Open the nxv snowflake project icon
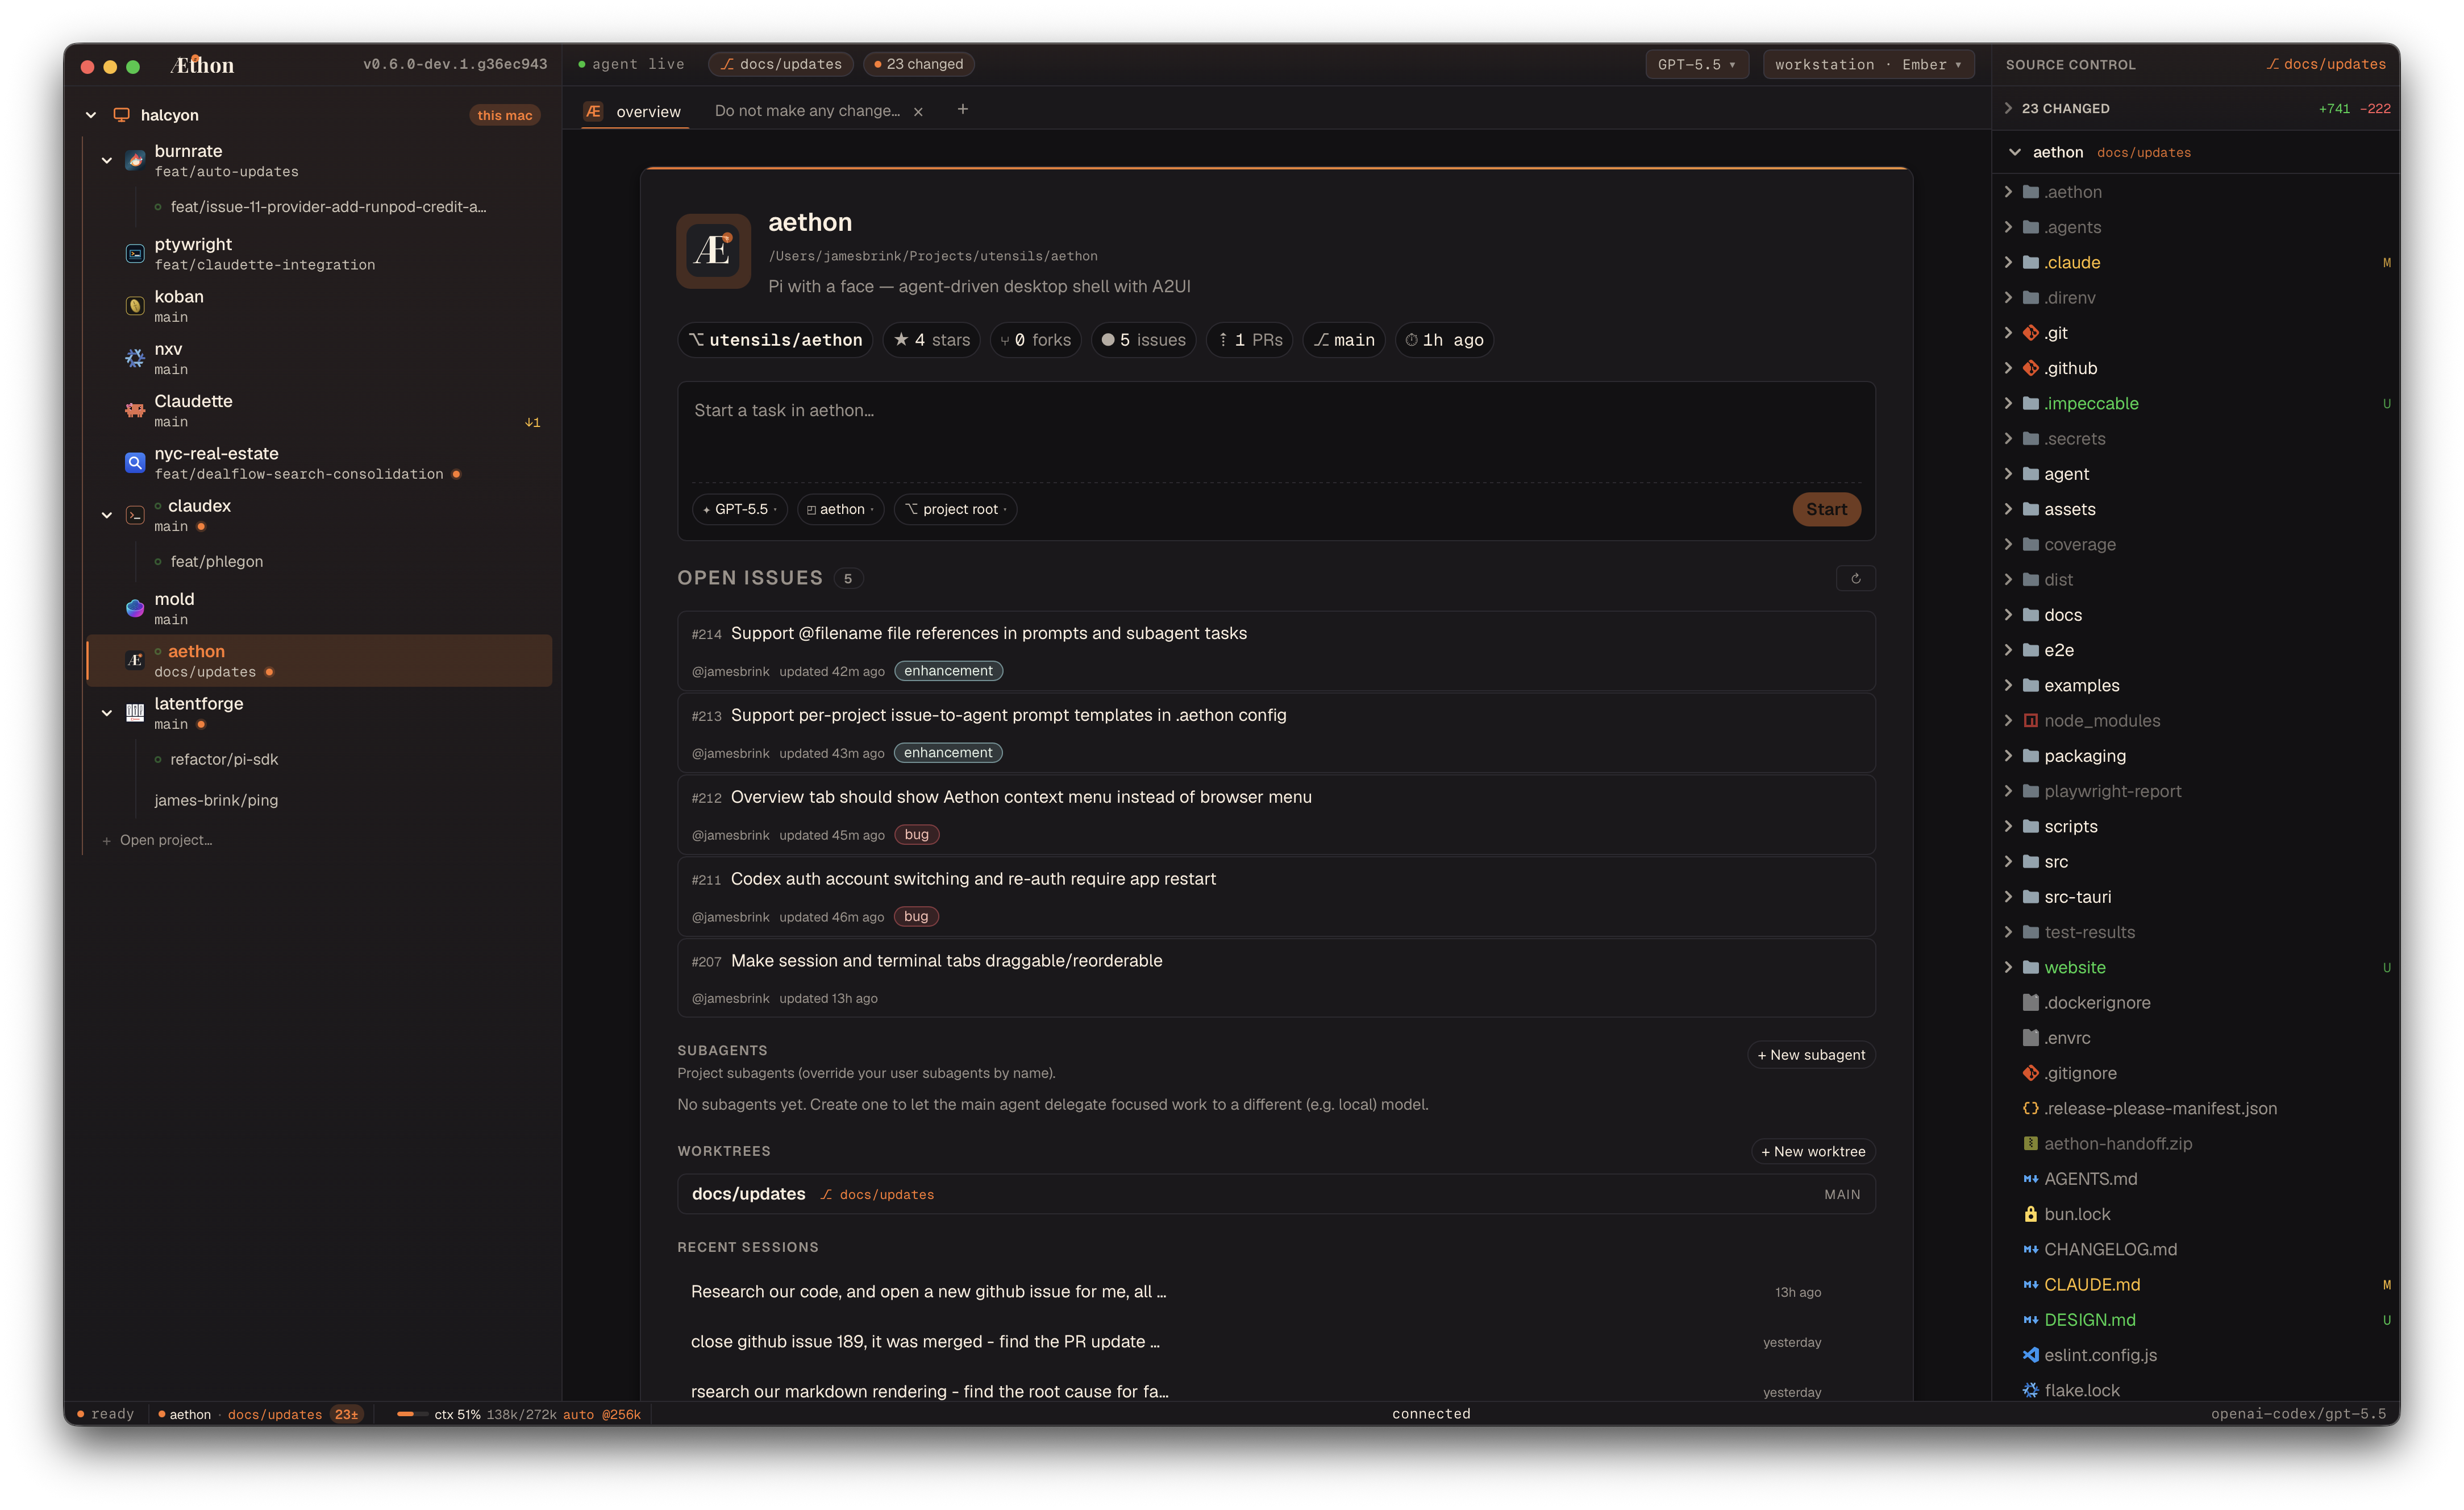Screen dimensions: 2464x1510 135,358
